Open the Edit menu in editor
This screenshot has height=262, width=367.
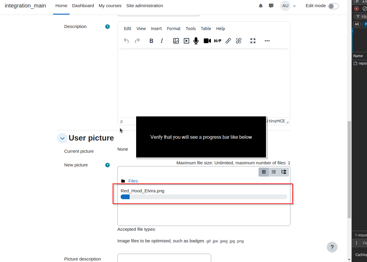pyautogui.click(x=127, y=29)
